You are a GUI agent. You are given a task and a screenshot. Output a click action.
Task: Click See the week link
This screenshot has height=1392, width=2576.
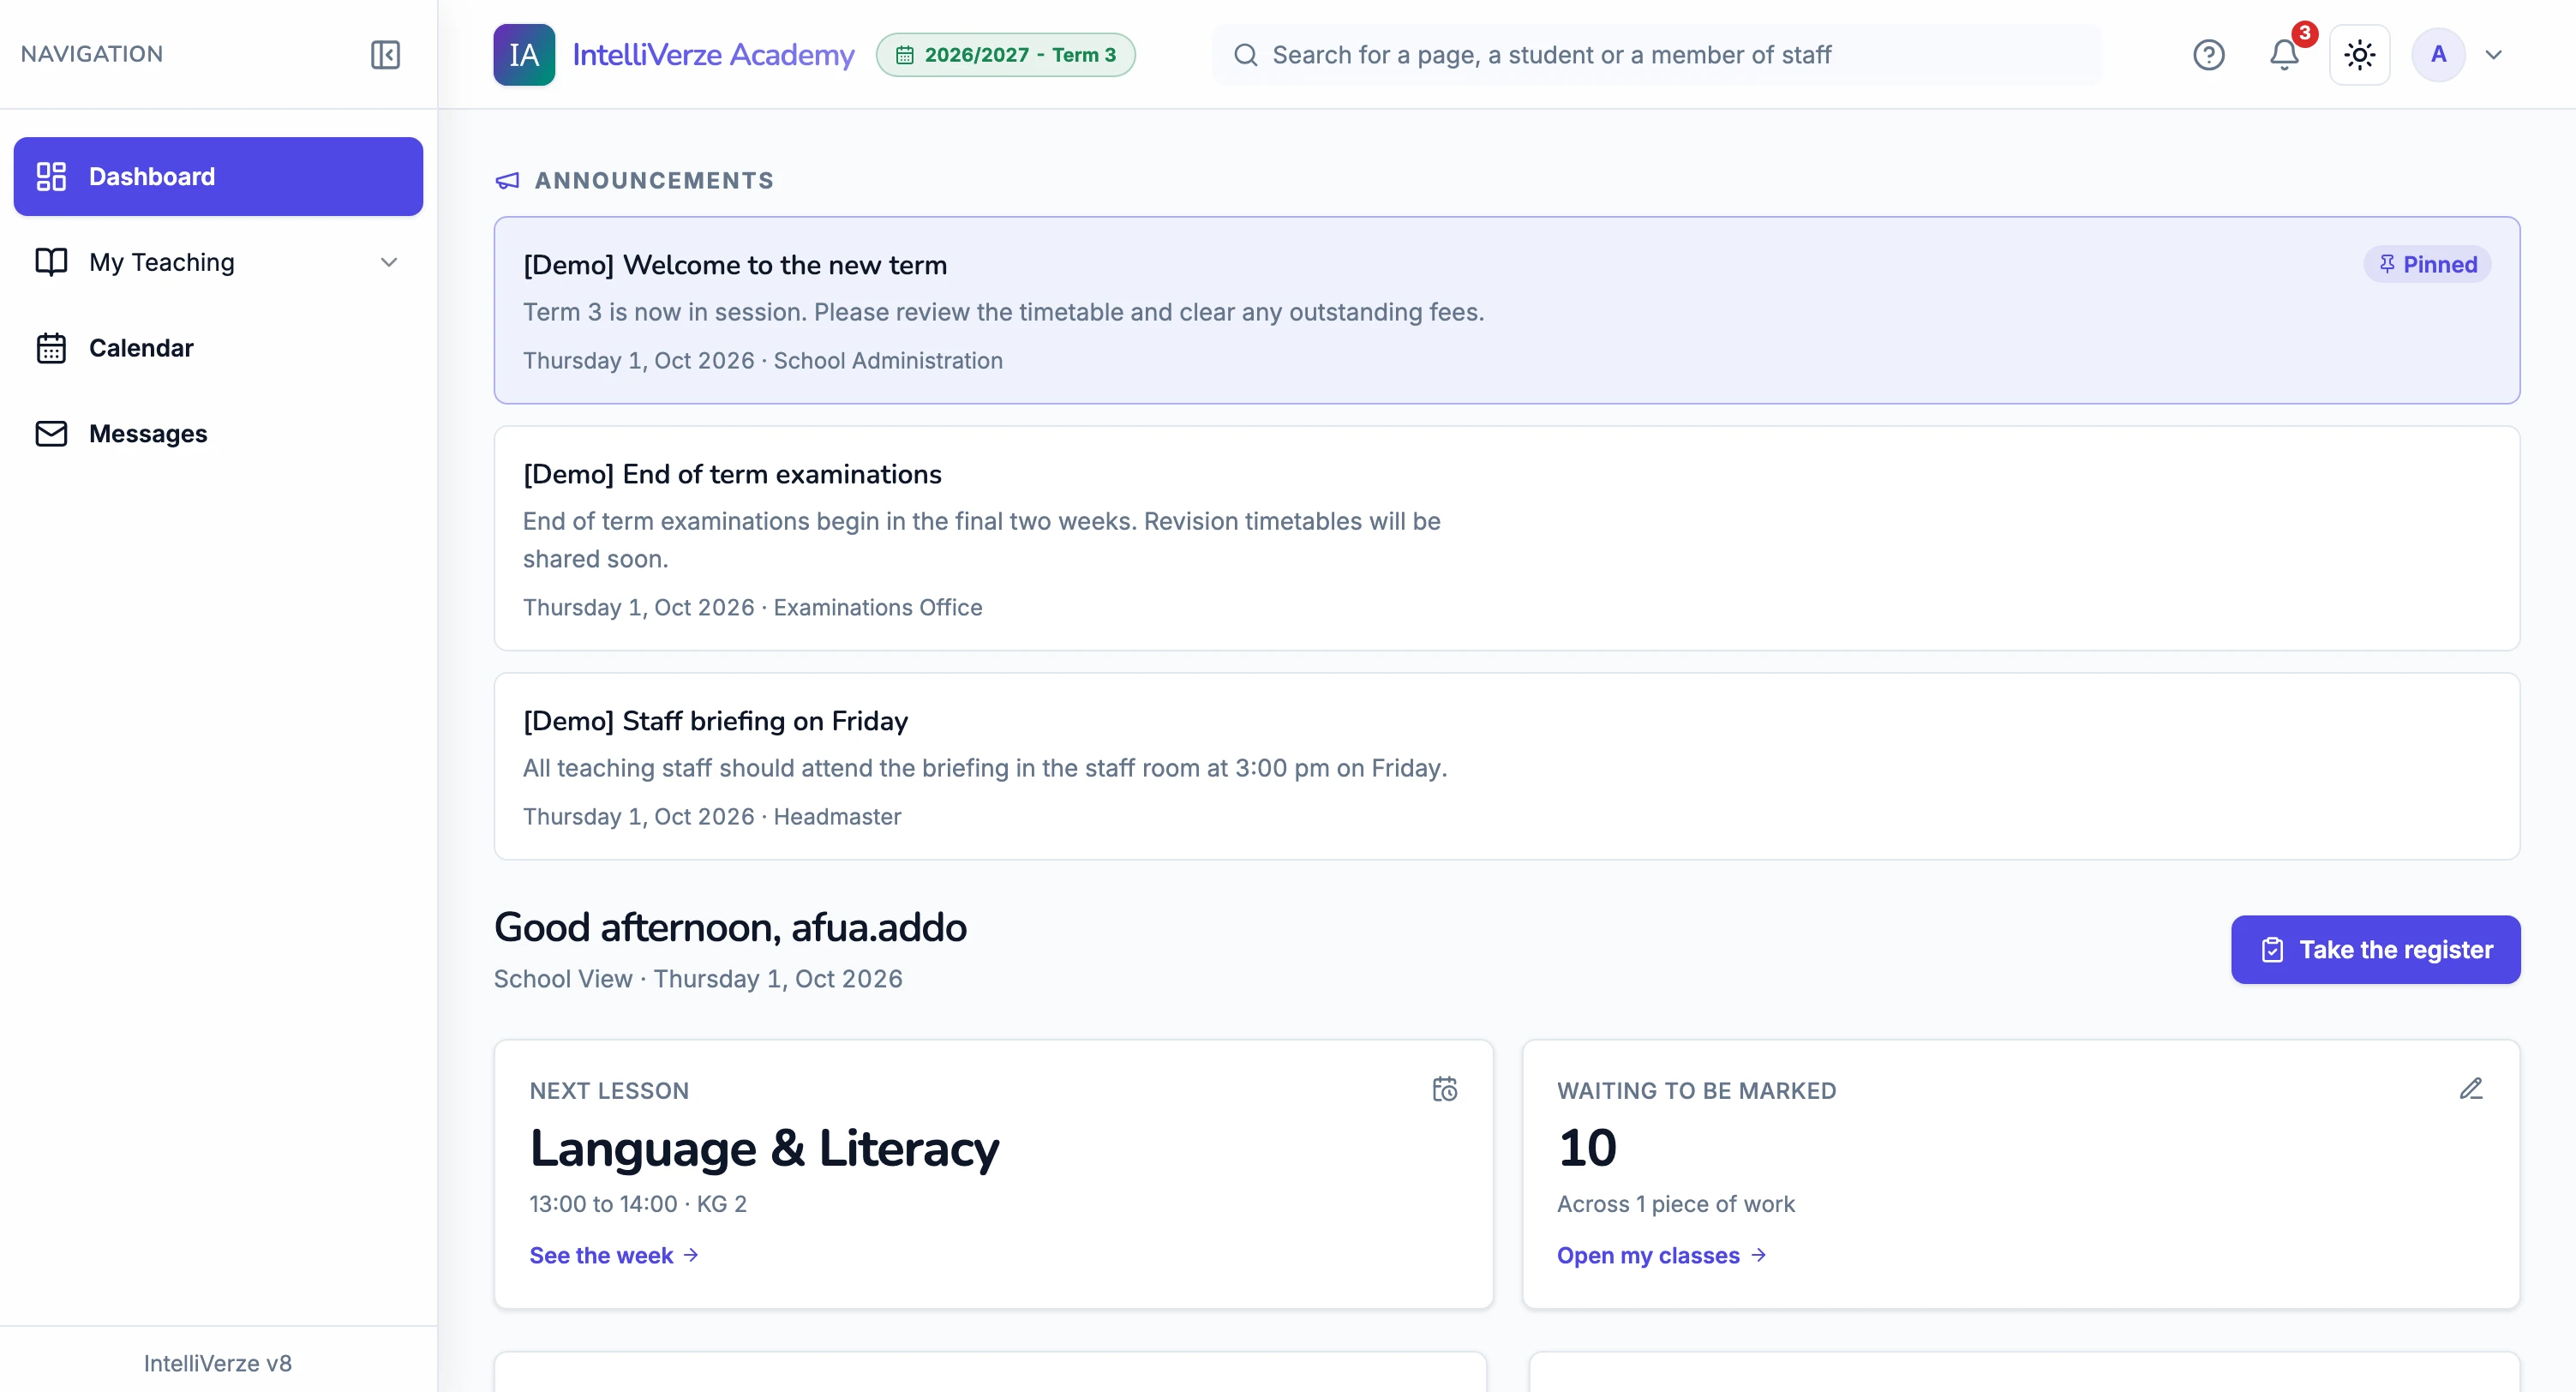614,1255
